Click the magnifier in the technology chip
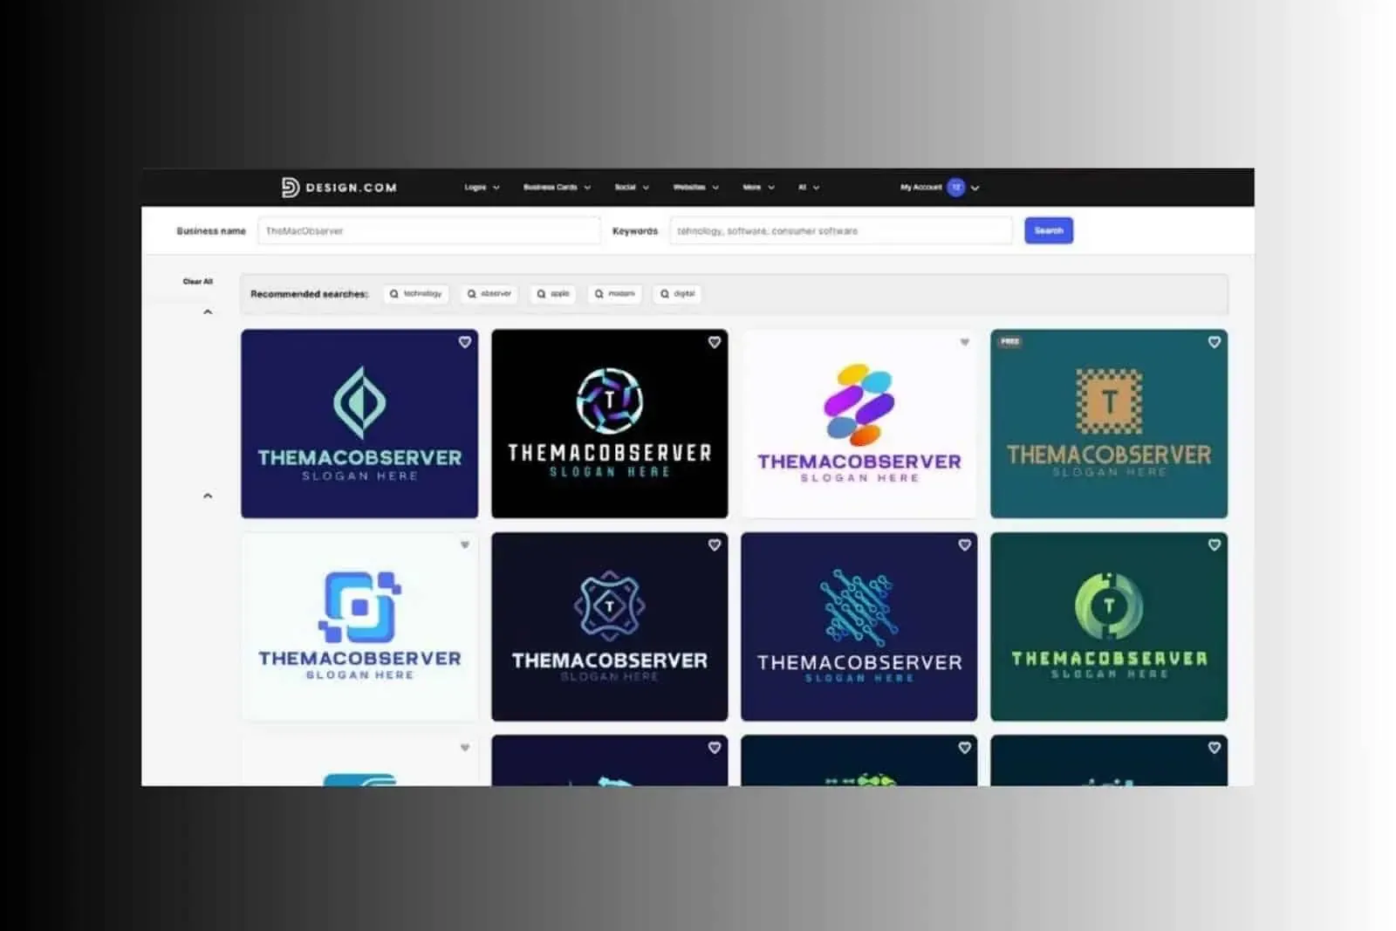Viewport: 1396px width, 931px height. [395, 294]
